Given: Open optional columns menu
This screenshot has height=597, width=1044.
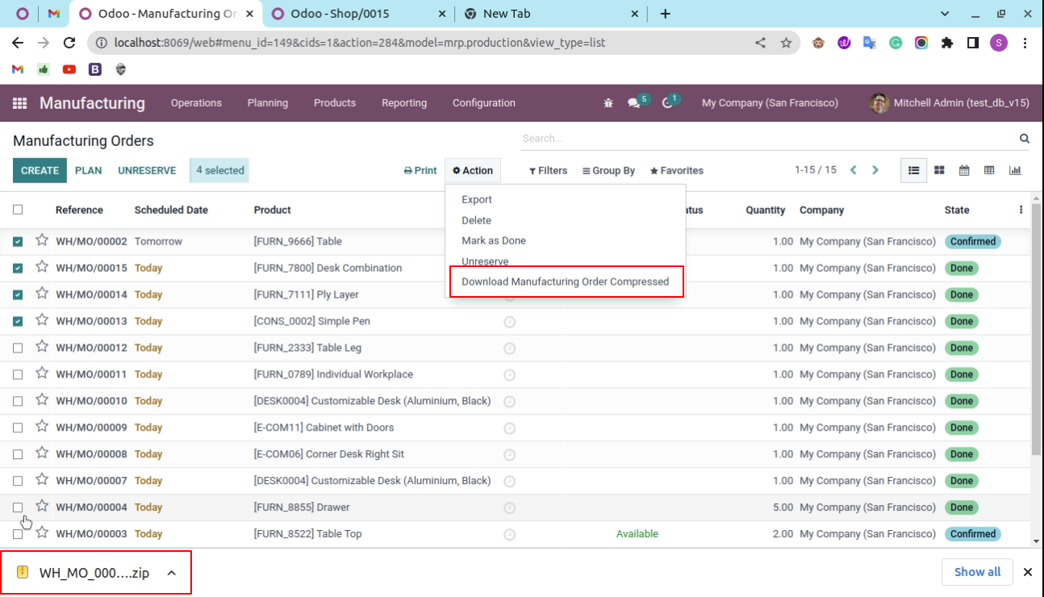Looking at the screenshot, I should [1021, 210].
